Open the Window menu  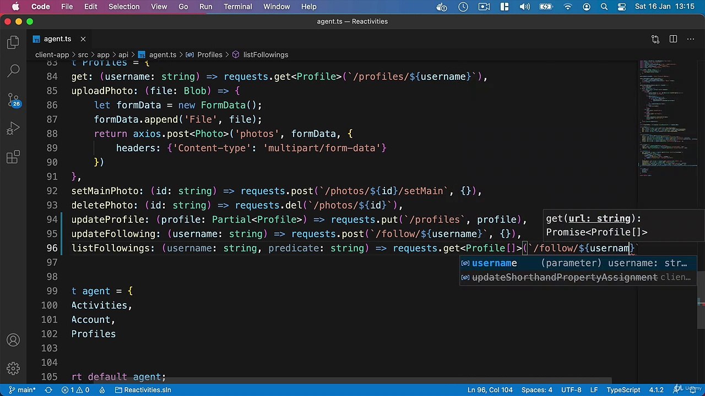[x=276, y=7]
